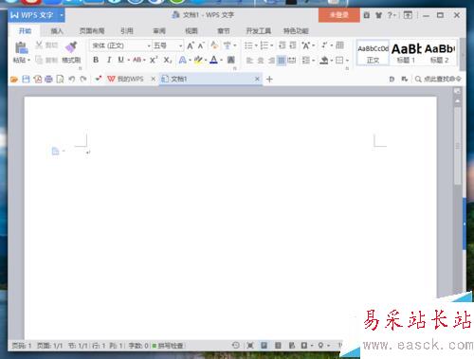The image size is (474, 359).
Task: Toggle spell check in status bar
Action: [x=168, y=346]
